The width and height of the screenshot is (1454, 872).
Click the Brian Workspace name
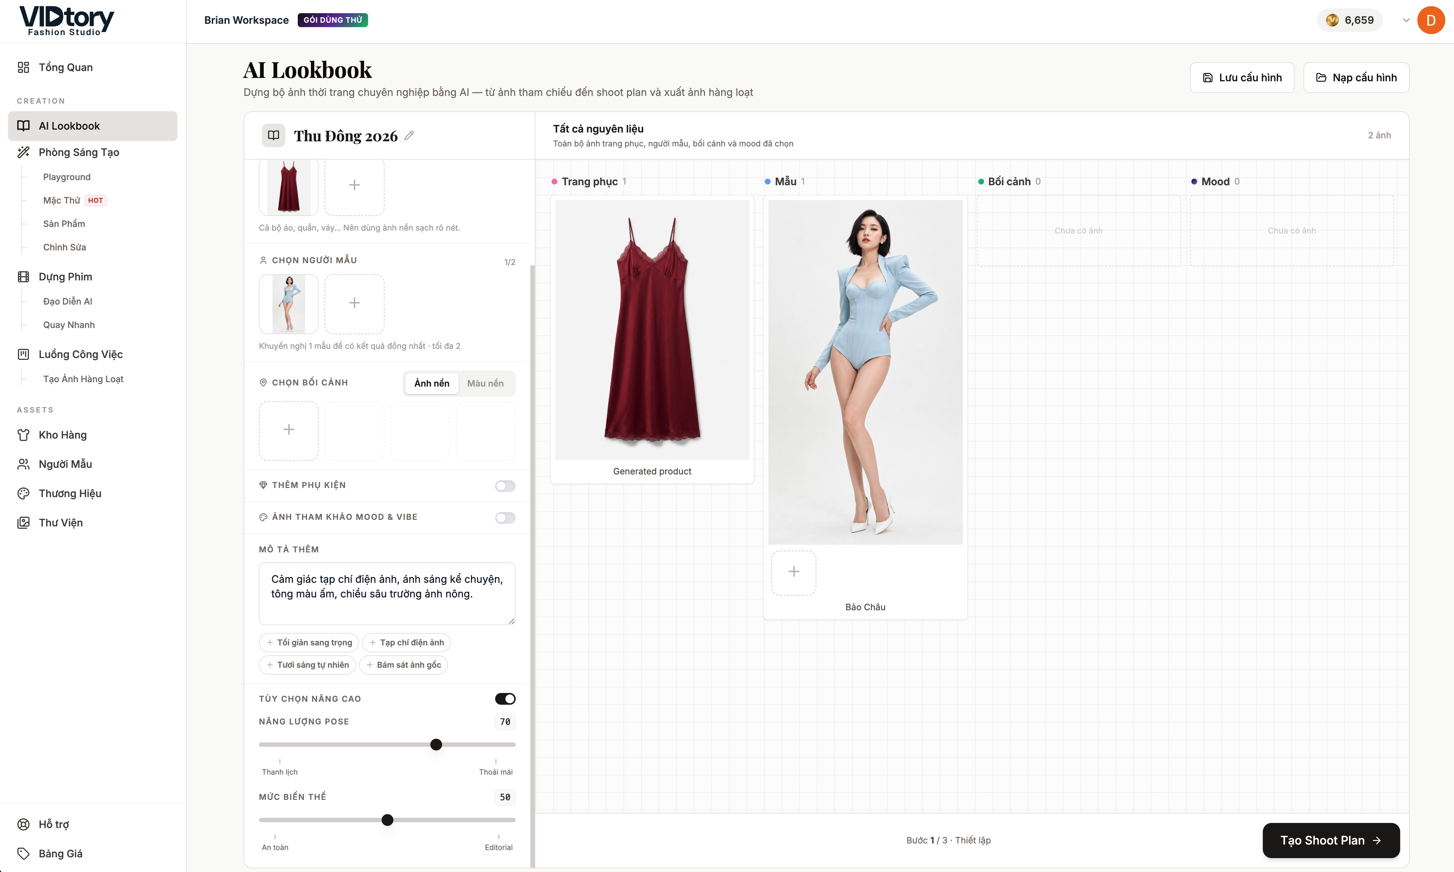click(246, 20)
